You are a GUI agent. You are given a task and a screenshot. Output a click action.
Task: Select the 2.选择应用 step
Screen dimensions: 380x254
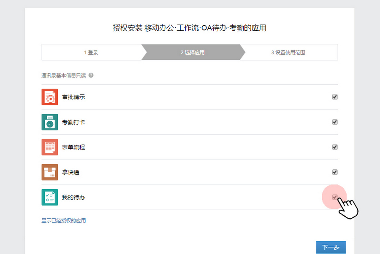click(193, 53)
